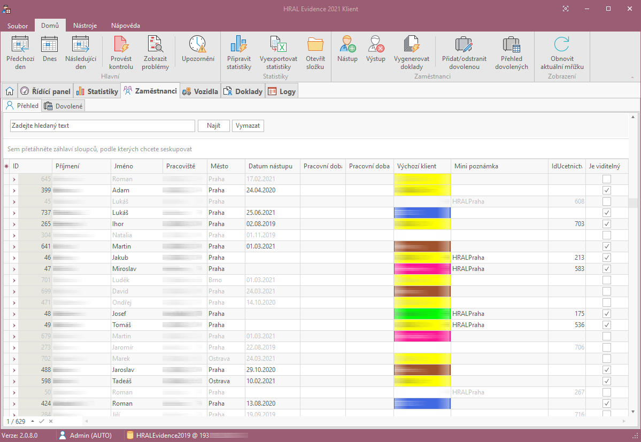Viewport: 641px width, 442px height.
Task: Click the record navigator up arrow
Action: pyautogui.click(x=32, y=421)
